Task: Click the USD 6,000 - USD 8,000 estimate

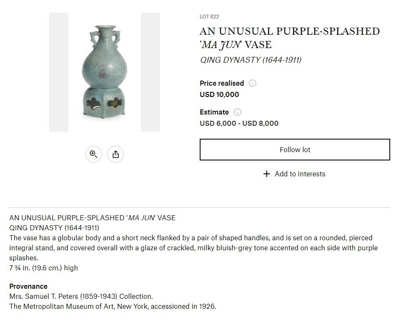Action: click(239, 123)
